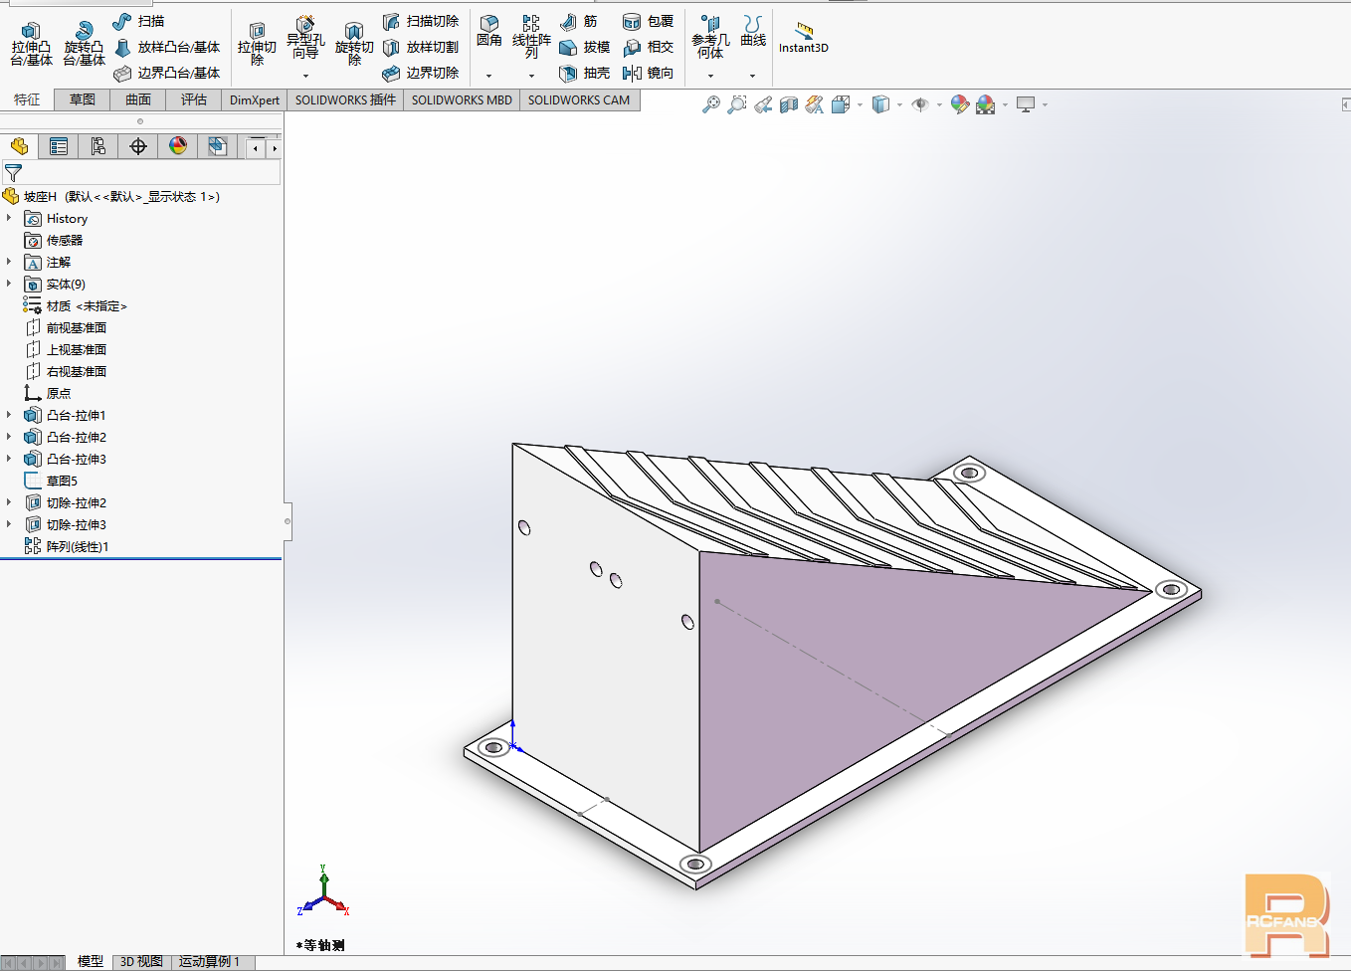Expand the 切除-拉伸2 feature node

(9, 502)
